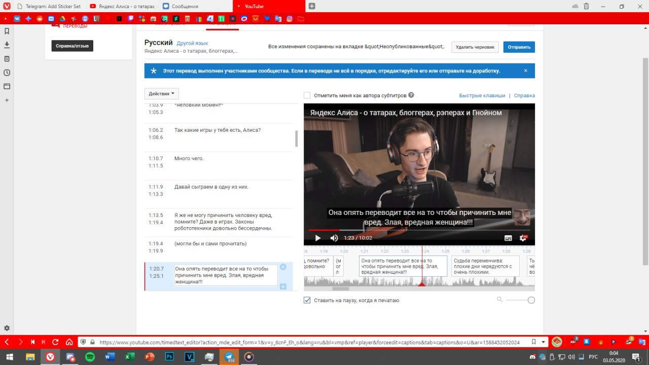Screen dimensions: 649x365
Task: Select subtitle 'Я же не могу причинить'
Action: click(x=224, y=222)
